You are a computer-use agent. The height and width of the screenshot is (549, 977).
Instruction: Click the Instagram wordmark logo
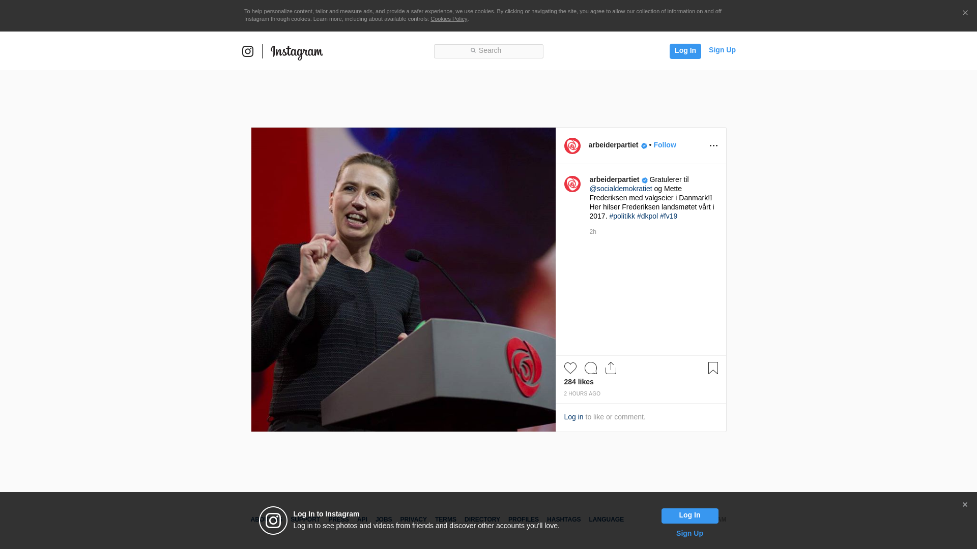[x=297, y=52]
